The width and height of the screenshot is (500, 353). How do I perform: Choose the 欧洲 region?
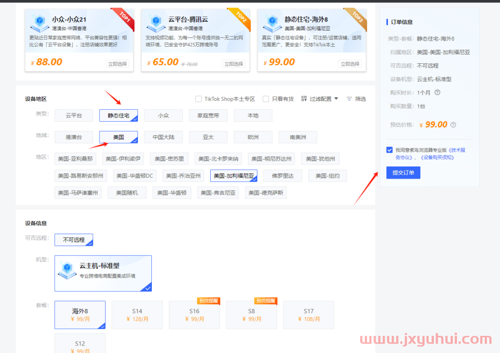tap(253, 137)
